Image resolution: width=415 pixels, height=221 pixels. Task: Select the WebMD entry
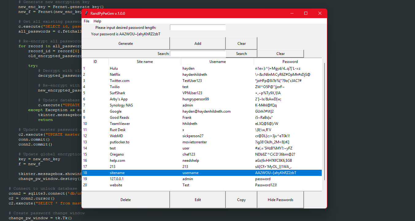pos(202,136)
